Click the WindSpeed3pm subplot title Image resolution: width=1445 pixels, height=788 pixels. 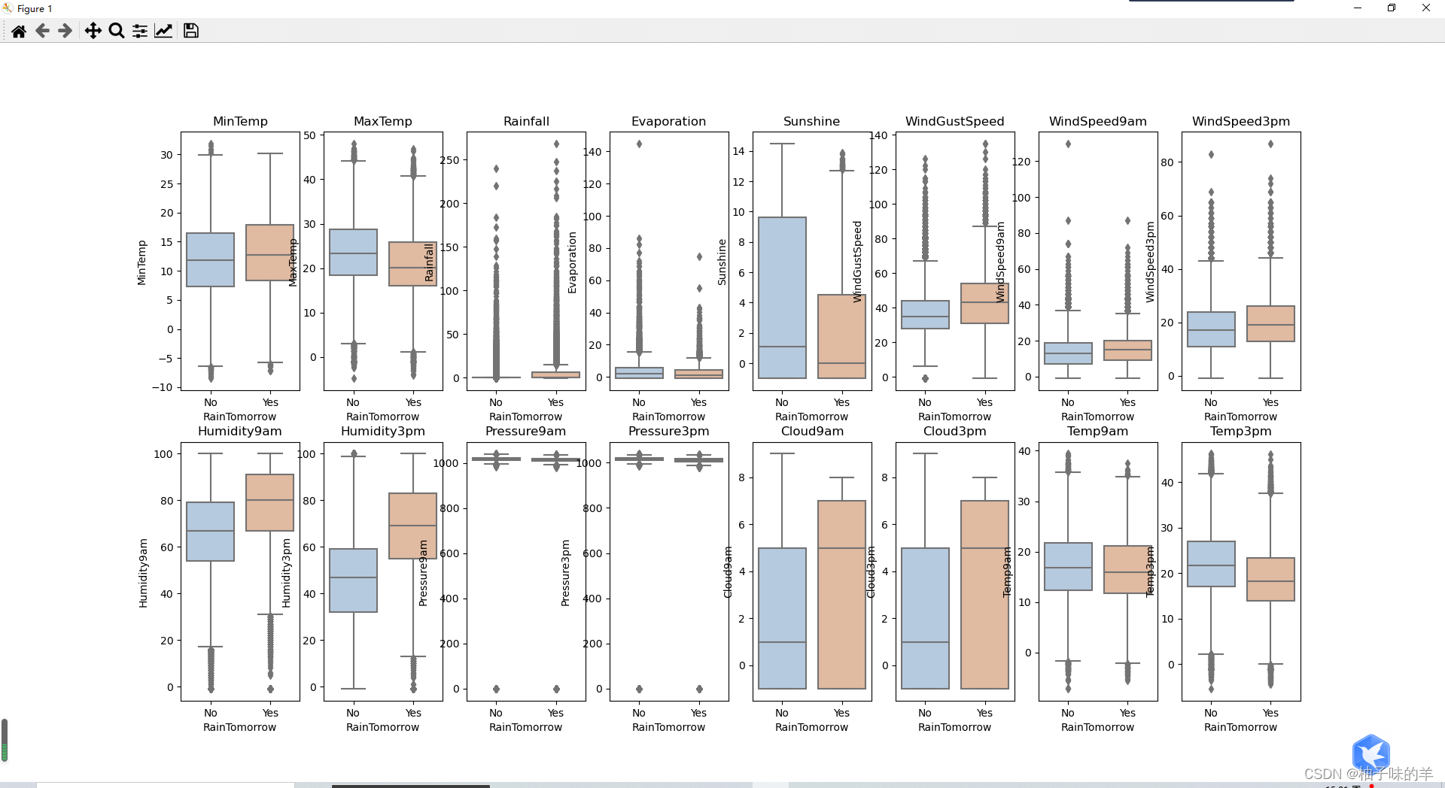[x=1241, y=121]
